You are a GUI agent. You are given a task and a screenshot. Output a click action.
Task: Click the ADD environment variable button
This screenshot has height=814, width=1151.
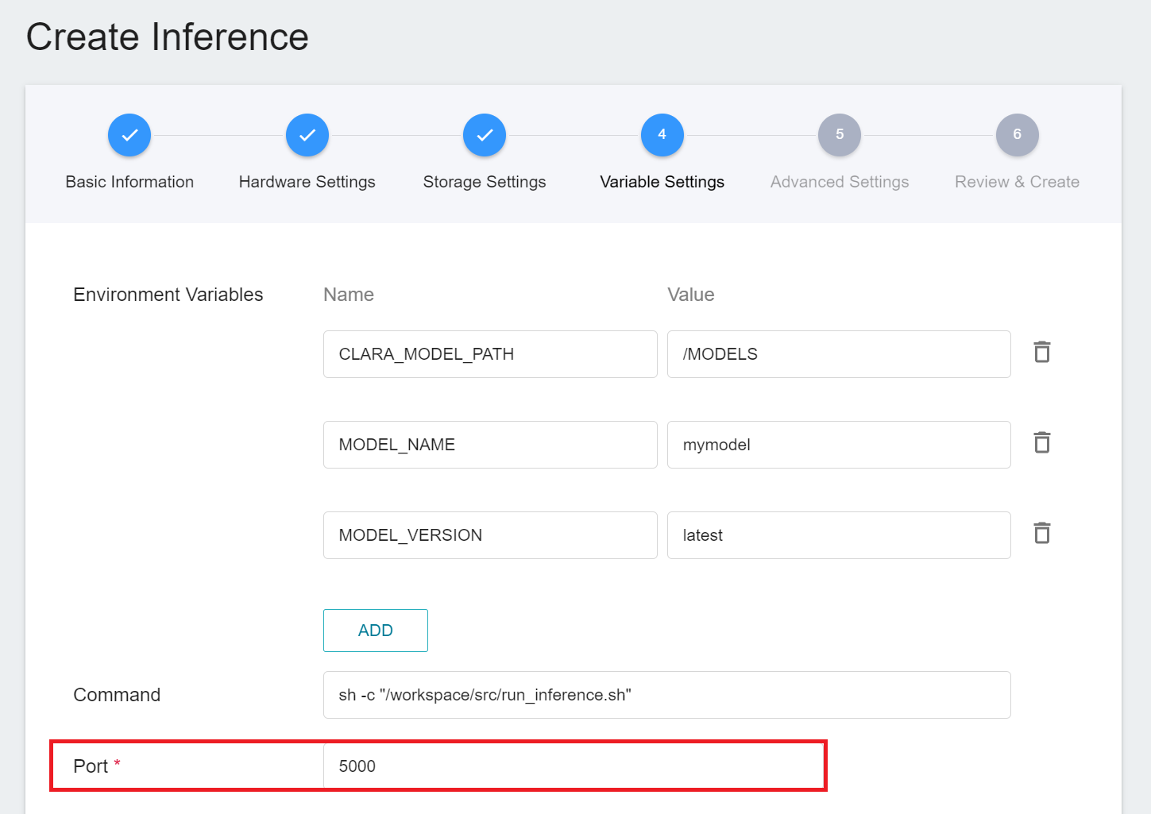(375, 631)
